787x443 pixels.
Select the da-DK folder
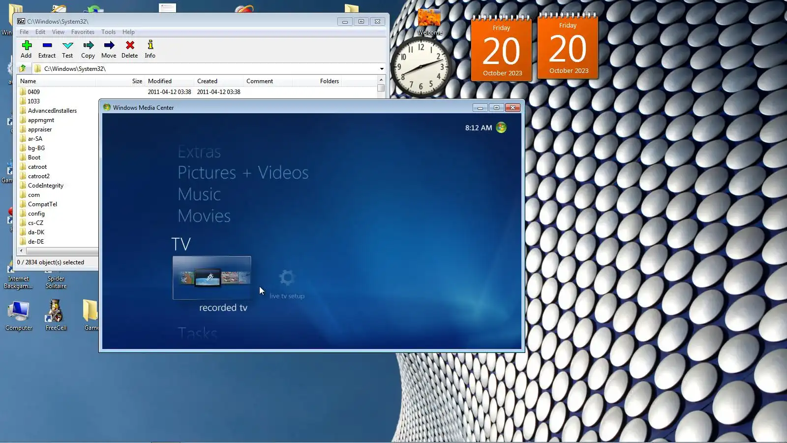[36, 232]
